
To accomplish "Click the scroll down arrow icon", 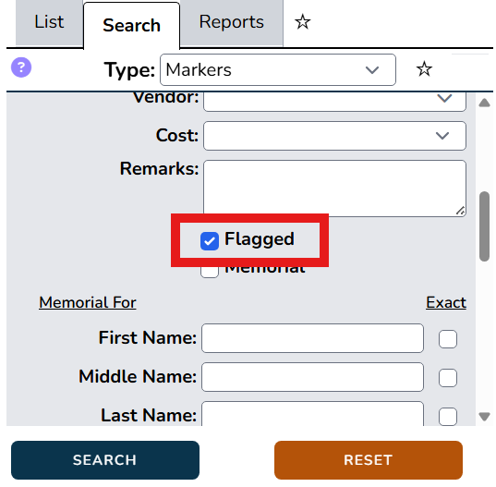I will [484, 416].
